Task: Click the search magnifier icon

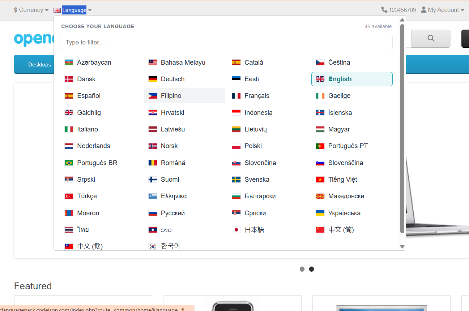Action: (x=430, y=38)
